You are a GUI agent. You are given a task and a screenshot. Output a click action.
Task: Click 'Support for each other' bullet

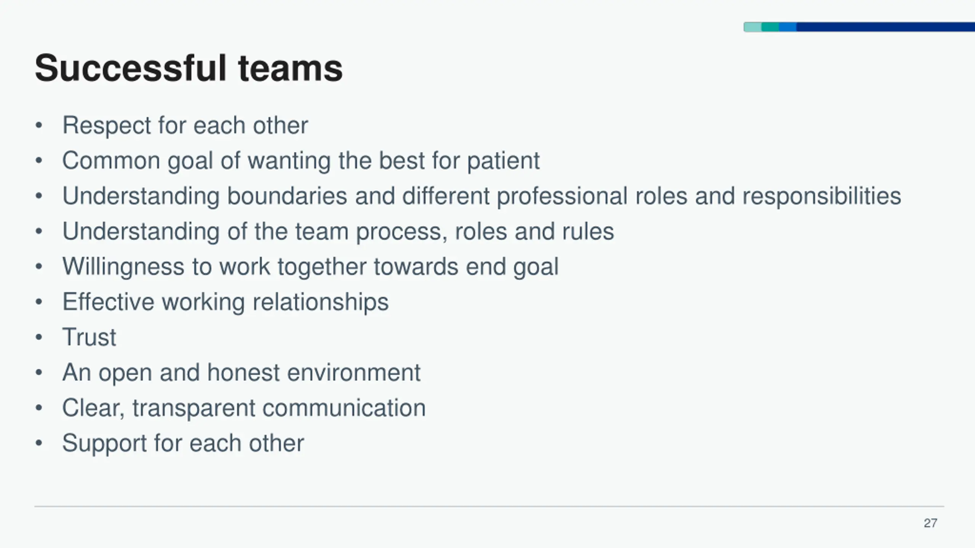[183, 443]
